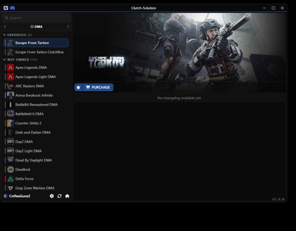Viewport: 296px width, 231px height.
Task: Open Apex Legends DMA product
Action: point(36,67)
